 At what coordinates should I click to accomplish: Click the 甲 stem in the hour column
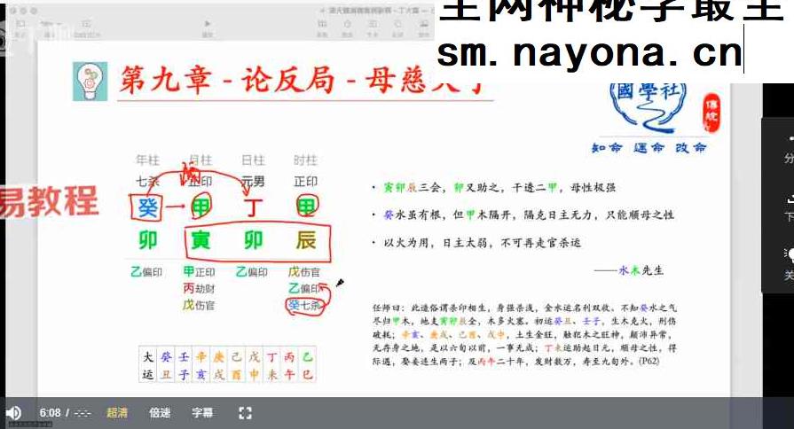[x=306, y=208]
